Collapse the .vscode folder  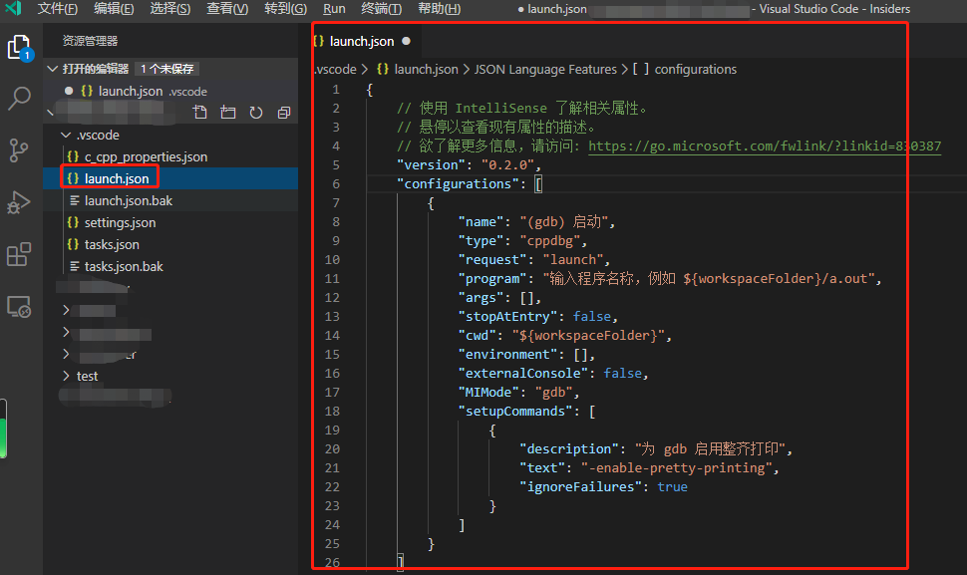click(x=66, y=135)
